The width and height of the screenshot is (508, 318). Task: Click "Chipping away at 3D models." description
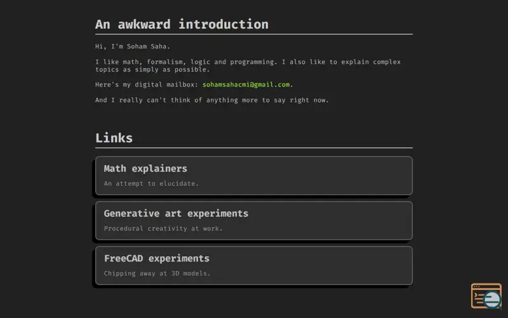point(157,273)
